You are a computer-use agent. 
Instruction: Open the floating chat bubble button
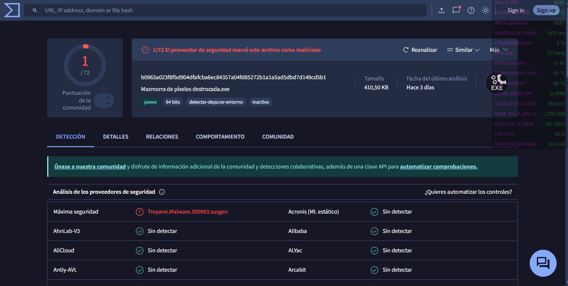[543, 263]
